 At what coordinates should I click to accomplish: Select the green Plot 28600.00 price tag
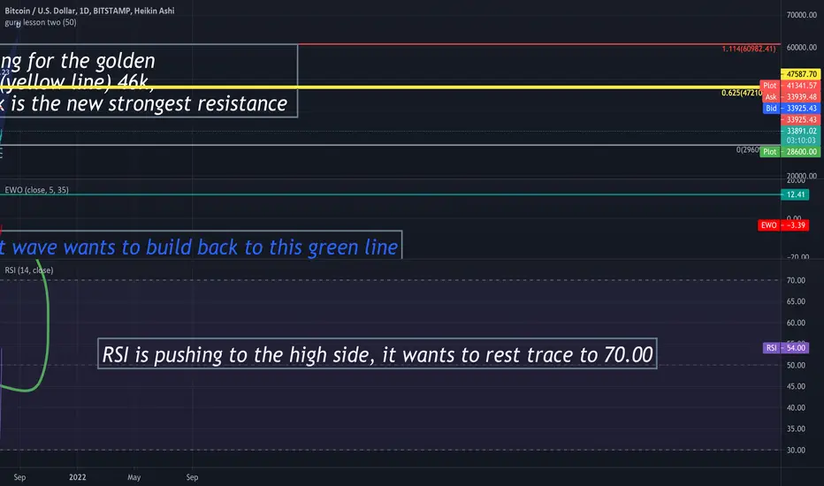[x=790, y=151]
